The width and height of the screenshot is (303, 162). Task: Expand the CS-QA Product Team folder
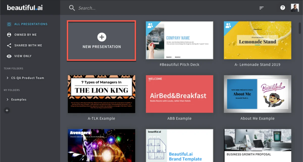pyautogui.click(x=8, y=78)
